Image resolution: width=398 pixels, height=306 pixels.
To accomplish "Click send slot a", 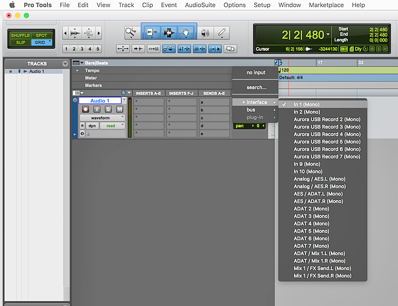I will click(214, 102).
